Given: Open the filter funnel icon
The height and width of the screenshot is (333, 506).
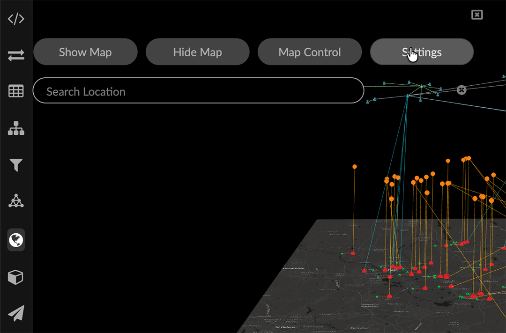Looking at the screenshot, I should tap(16, 165).
